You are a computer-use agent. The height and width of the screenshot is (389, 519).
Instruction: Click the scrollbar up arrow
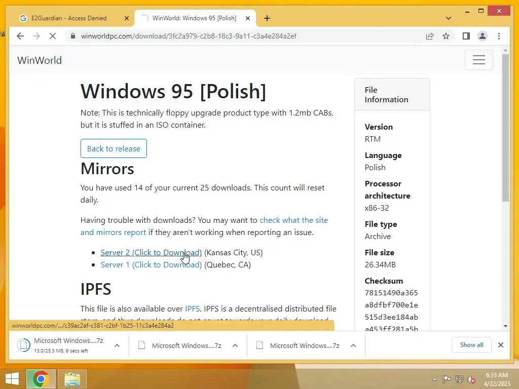click(505, 51)
